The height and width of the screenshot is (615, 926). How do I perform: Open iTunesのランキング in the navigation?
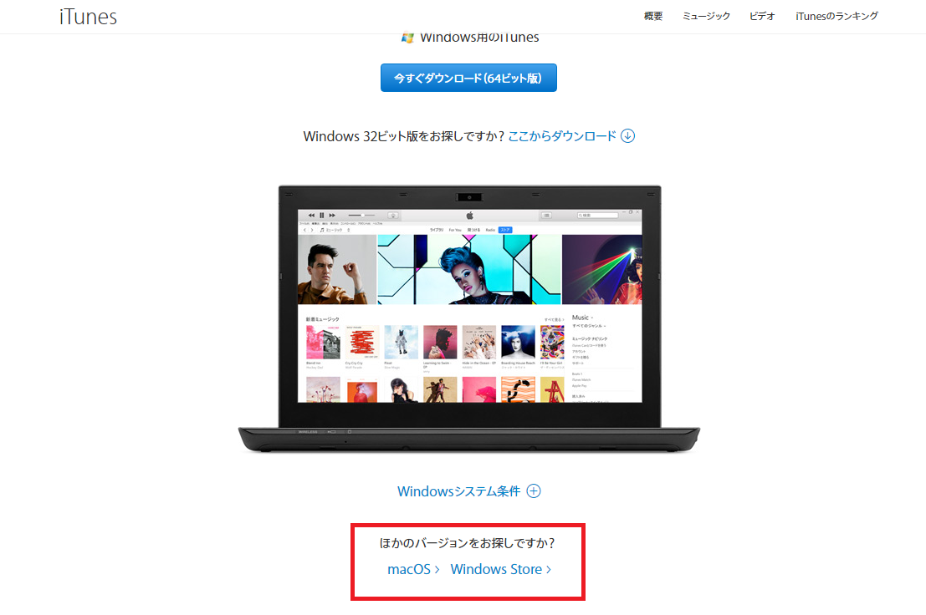click(x=836, y=17)
